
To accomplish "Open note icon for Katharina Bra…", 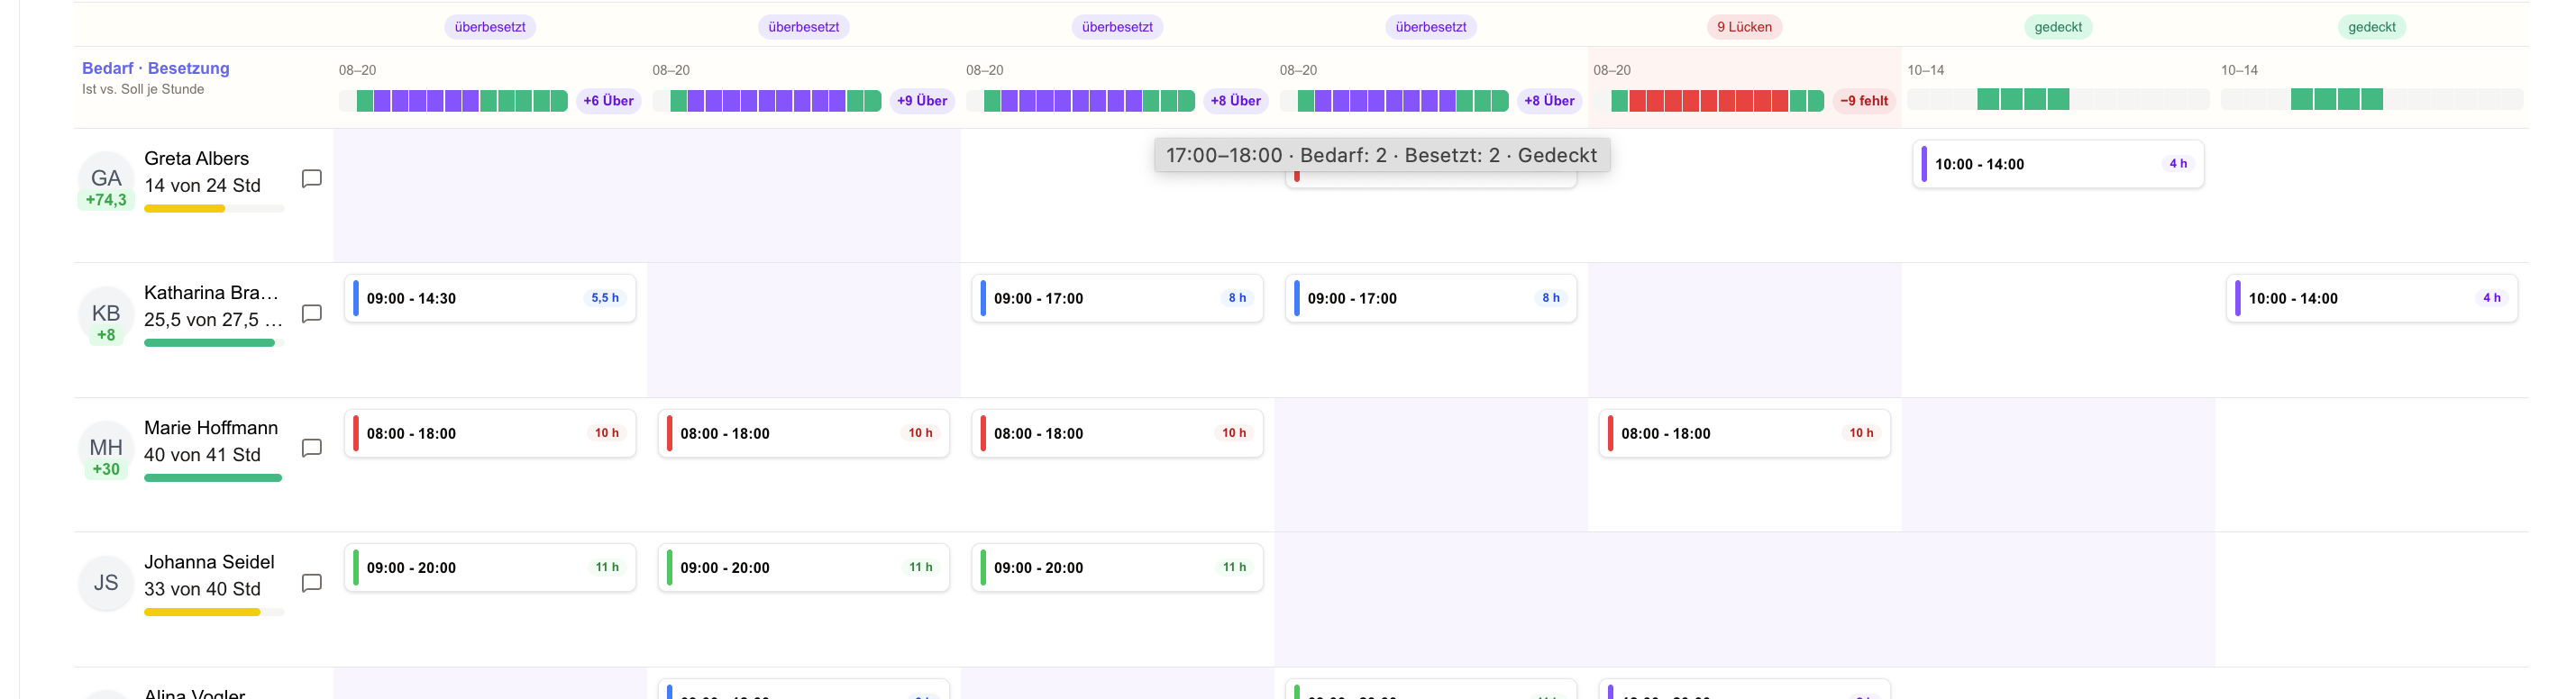I will point(311,314).
